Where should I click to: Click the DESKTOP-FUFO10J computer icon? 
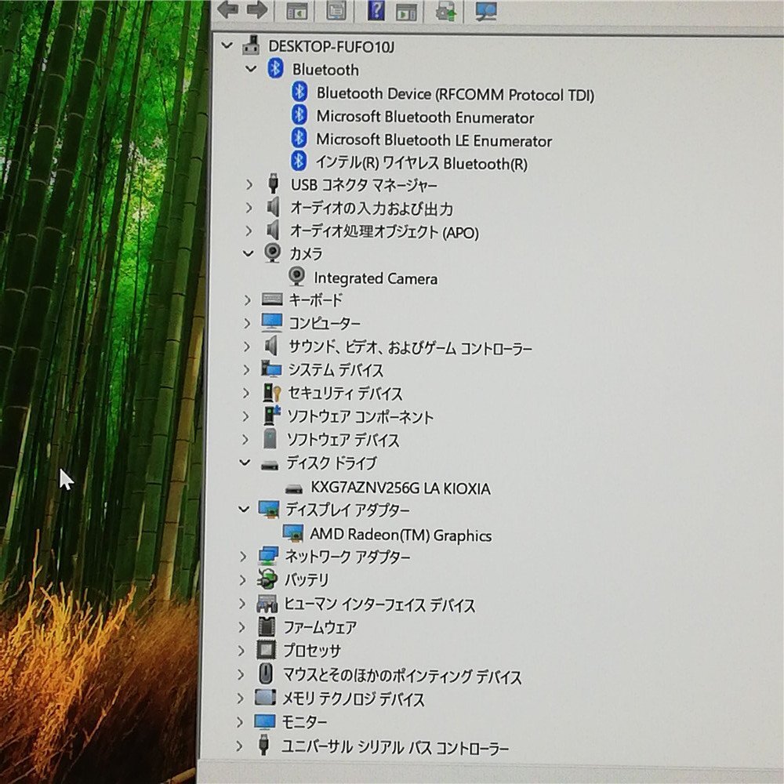tap(251, 45)
